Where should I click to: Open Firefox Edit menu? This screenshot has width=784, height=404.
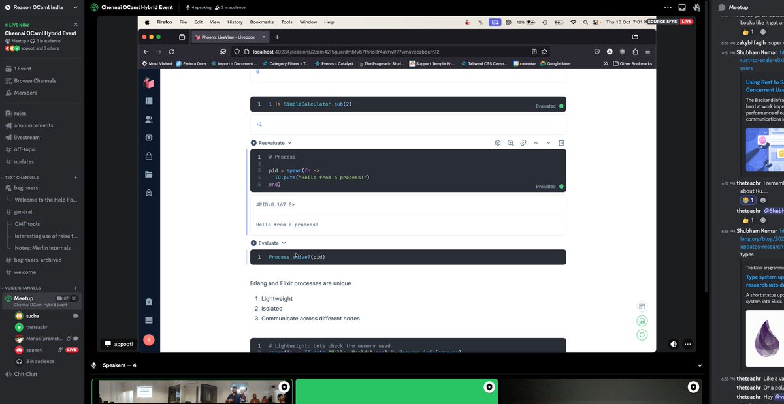coord(198,22)
